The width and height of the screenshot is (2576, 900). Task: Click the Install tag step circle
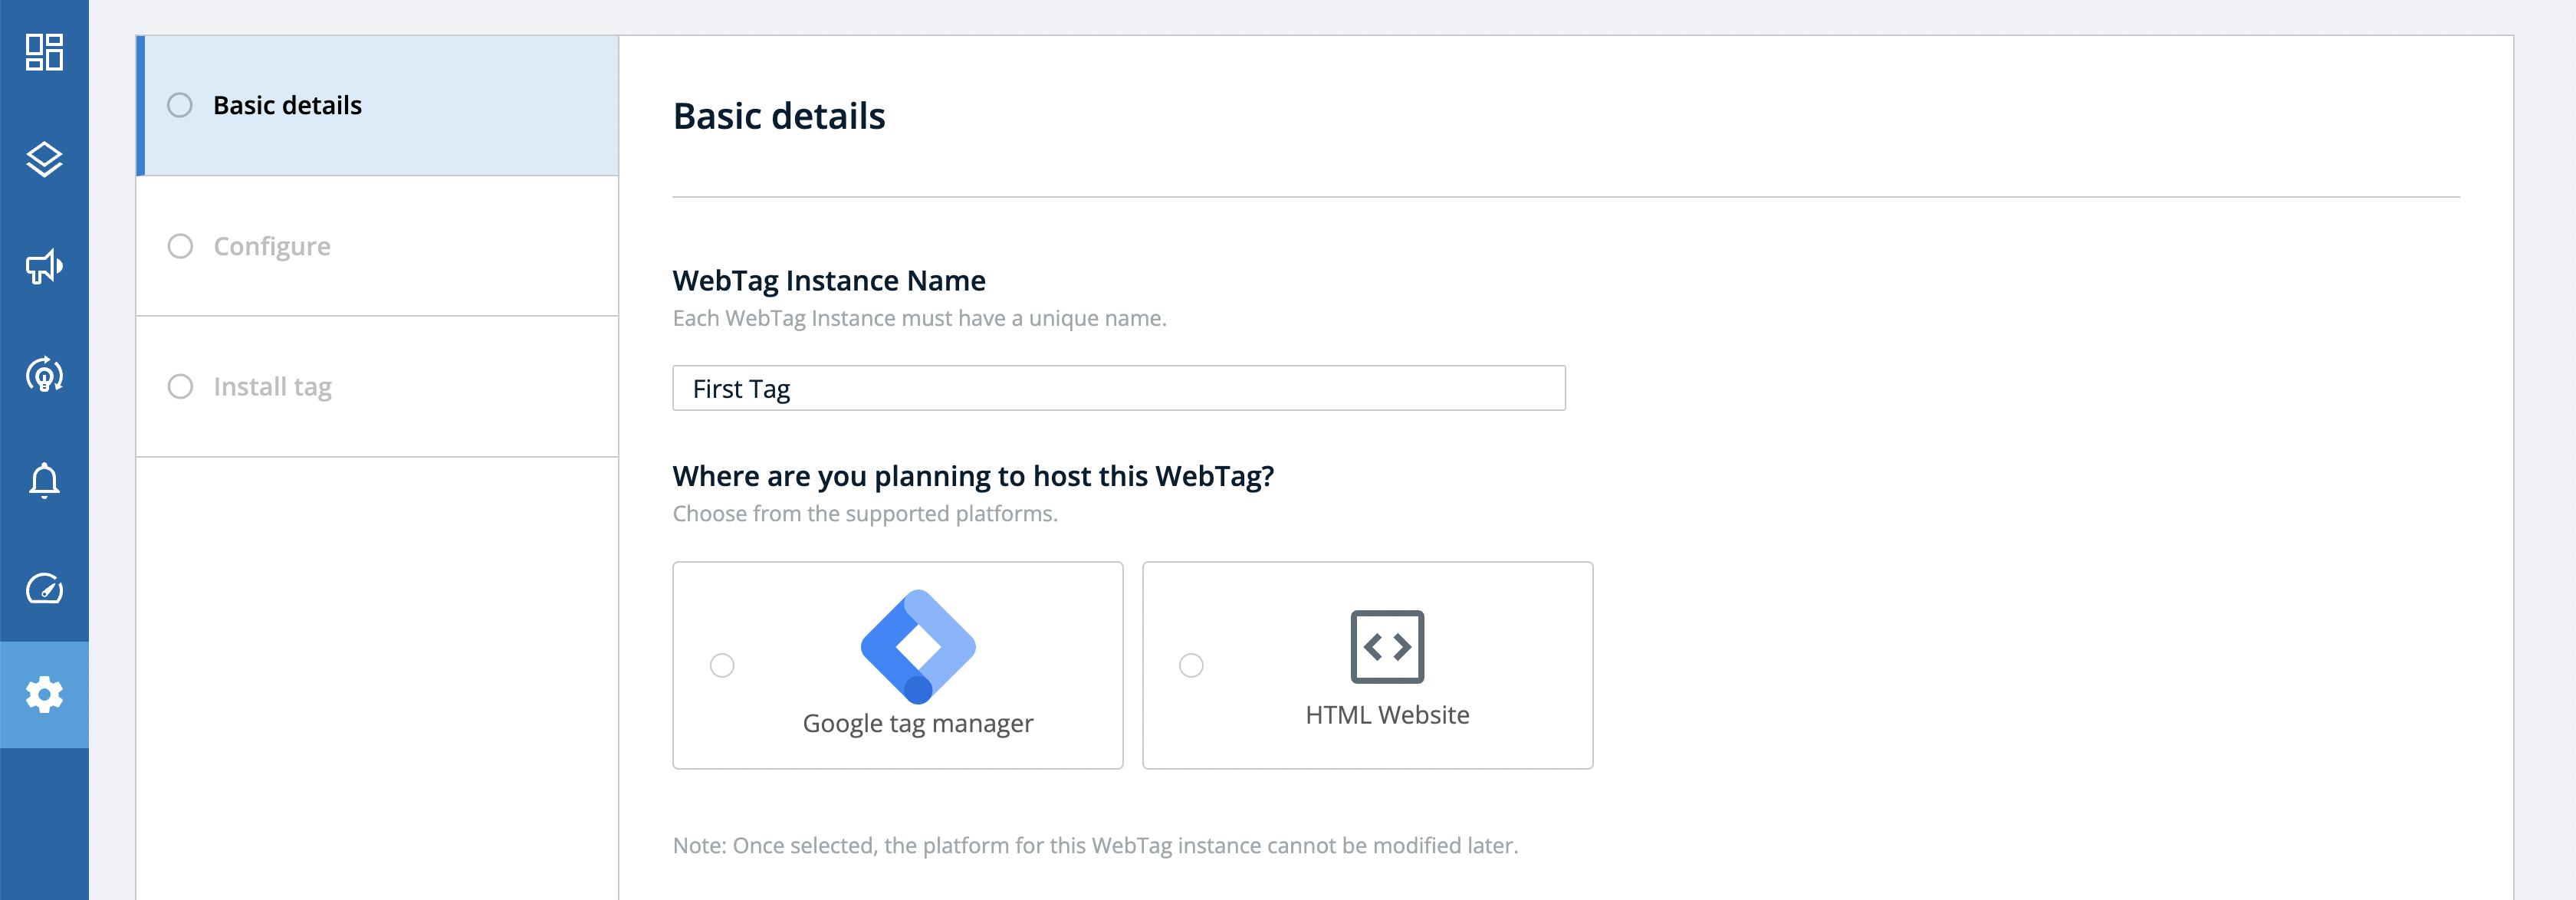pos(180,386)
